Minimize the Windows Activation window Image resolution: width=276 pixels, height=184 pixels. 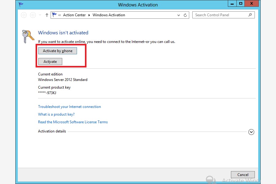(x=232, y=3)
